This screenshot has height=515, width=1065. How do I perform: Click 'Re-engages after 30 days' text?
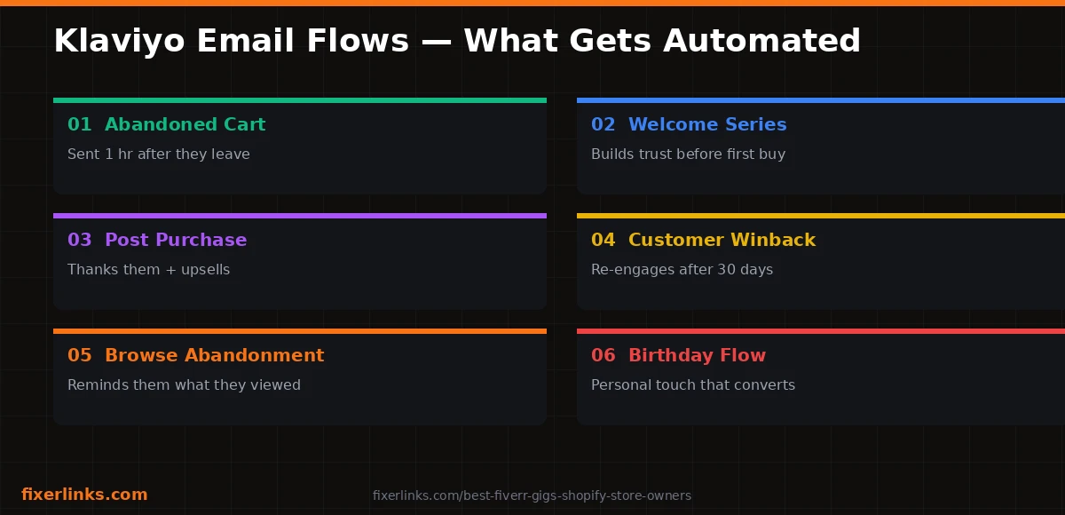(682, 270)
